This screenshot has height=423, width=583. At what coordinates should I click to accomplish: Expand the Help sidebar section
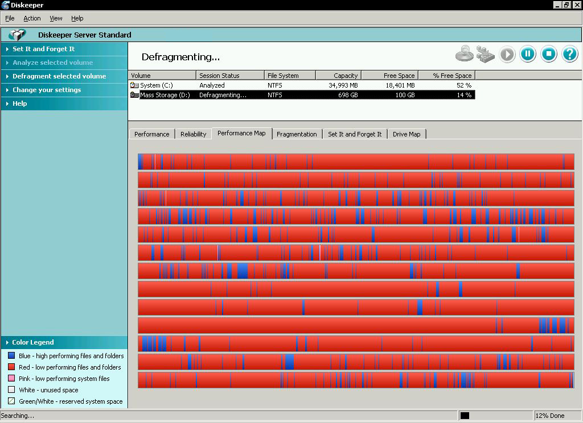[x=64, y=103]
